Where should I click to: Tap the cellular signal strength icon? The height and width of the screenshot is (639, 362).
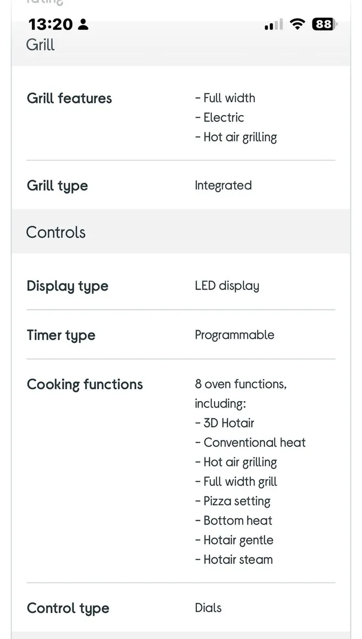273,24
